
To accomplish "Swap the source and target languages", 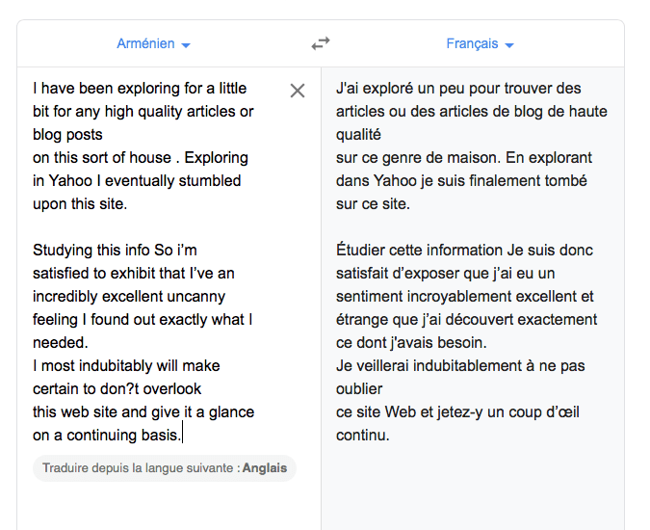I will (321, 44).
